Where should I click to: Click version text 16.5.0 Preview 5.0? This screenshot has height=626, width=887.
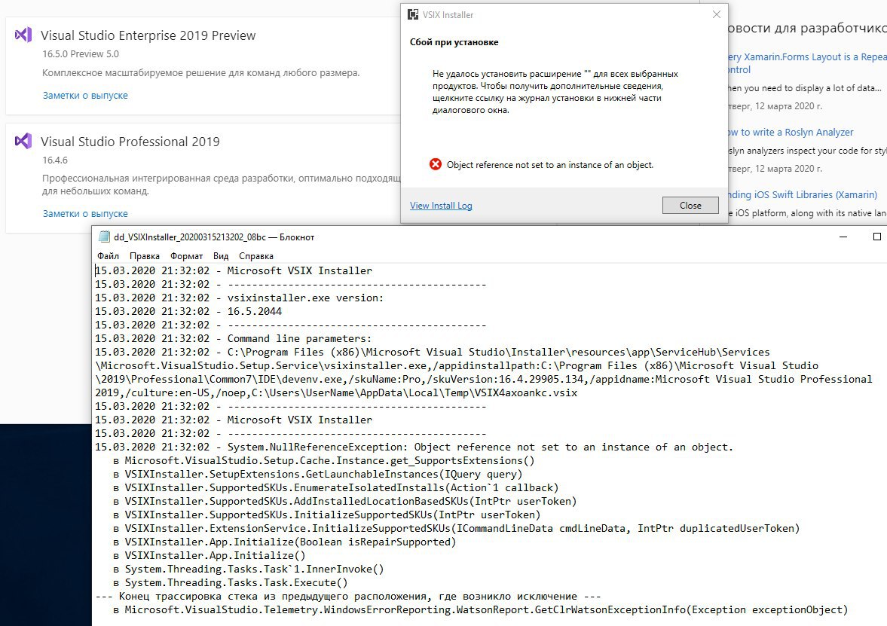[81, 53]
